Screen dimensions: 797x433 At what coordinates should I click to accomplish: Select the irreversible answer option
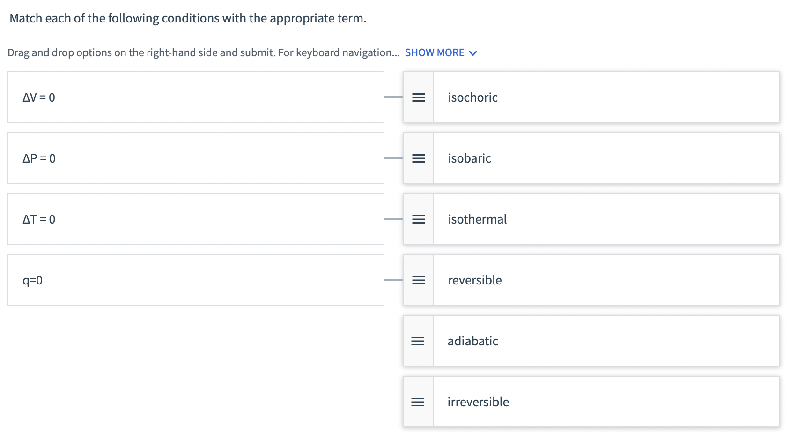591,402
